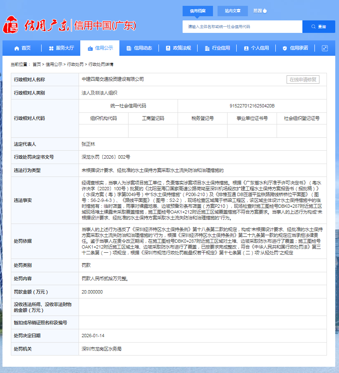Viewport: 339px width, 373px height.
Task: Click the 政策法规 book icon
Action: (x=168, y=48)
